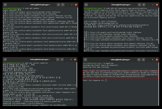Click the '[Y/n] y' confirmation line
This screenshot has width=162, height=109.
point(15,83)
